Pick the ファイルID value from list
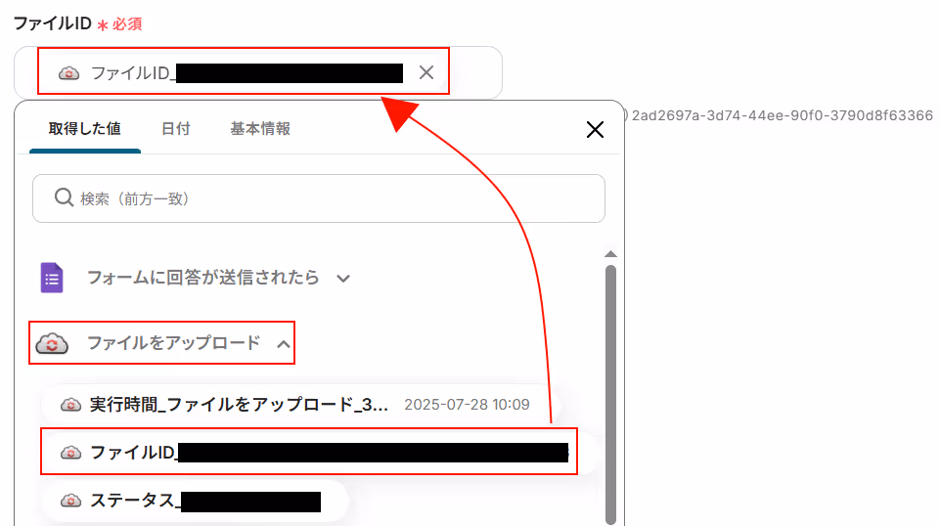 [x=309, y=452]
